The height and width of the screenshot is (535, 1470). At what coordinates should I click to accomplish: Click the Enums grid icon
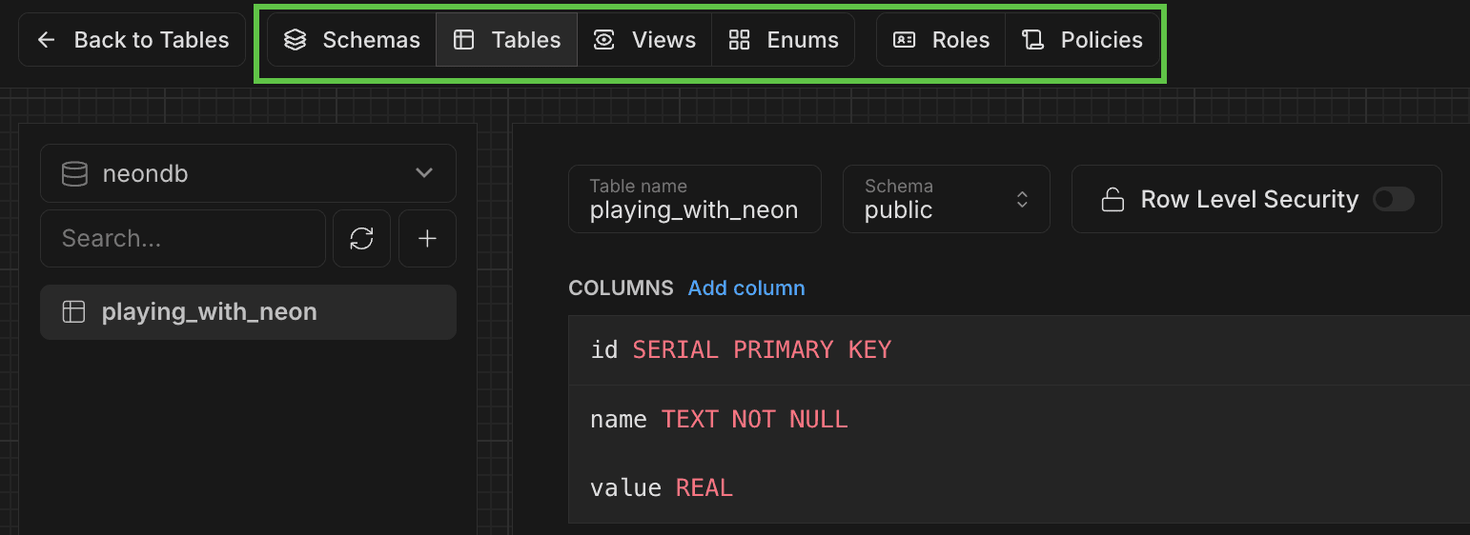click(739, 40)
